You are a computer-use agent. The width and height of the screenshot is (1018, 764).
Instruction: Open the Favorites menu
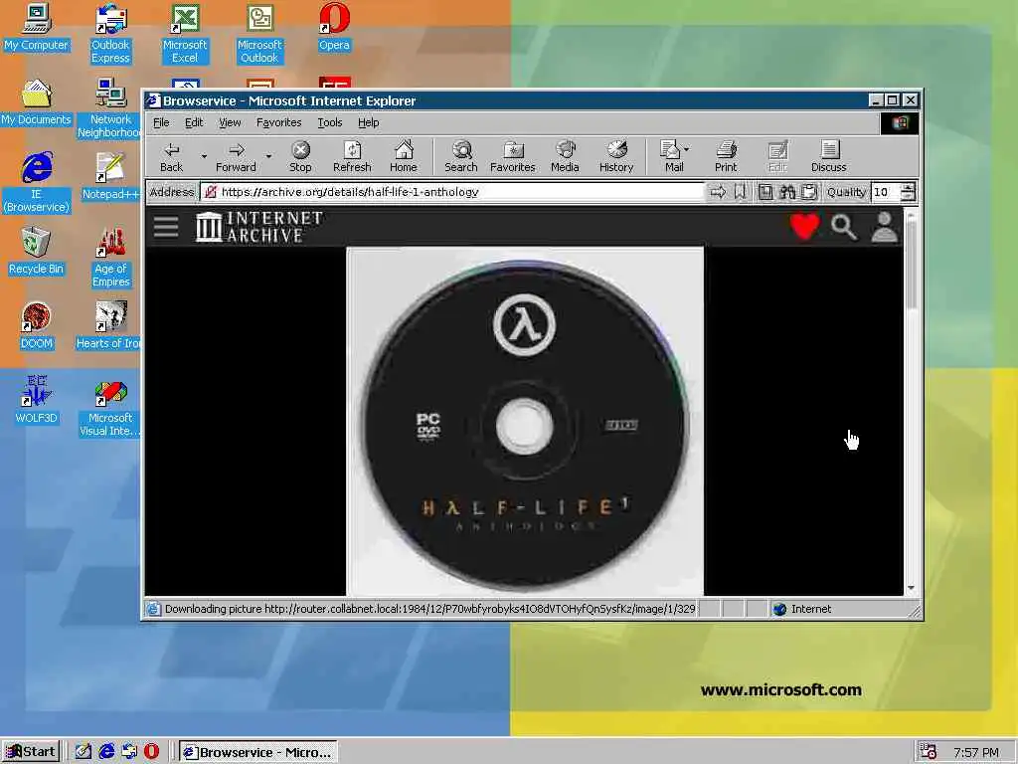click(278, 122)
